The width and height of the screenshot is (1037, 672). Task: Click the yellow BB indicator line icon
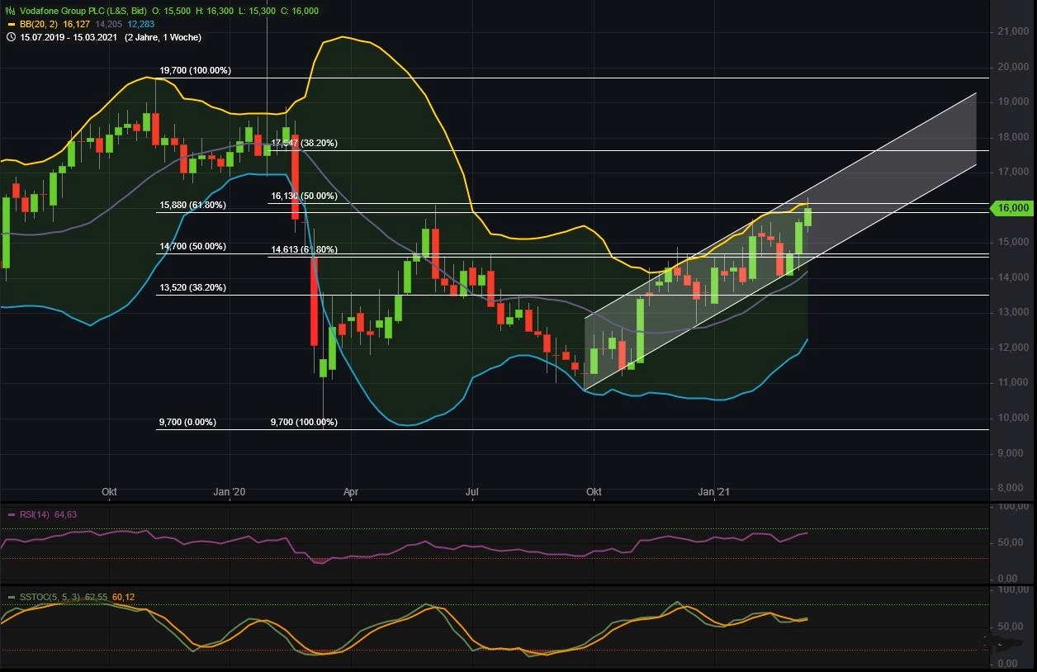10,24
